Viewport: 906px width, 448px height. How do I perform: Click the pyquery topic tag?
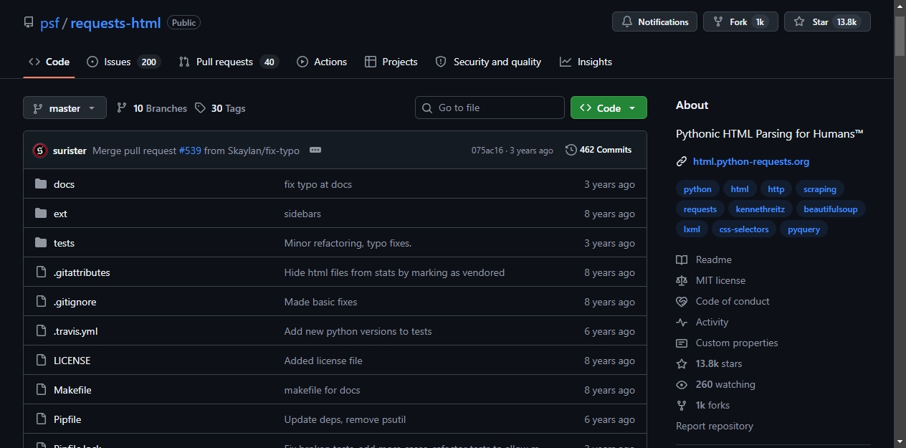804,229
